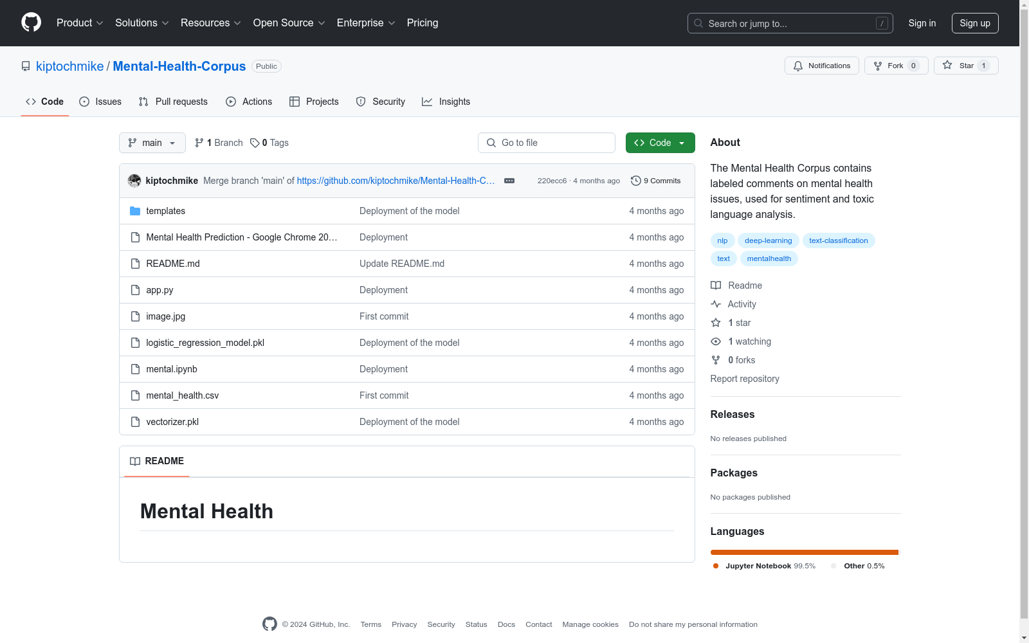
Task: Open the Resources dropdown
Action: click(x=210, y=23)
